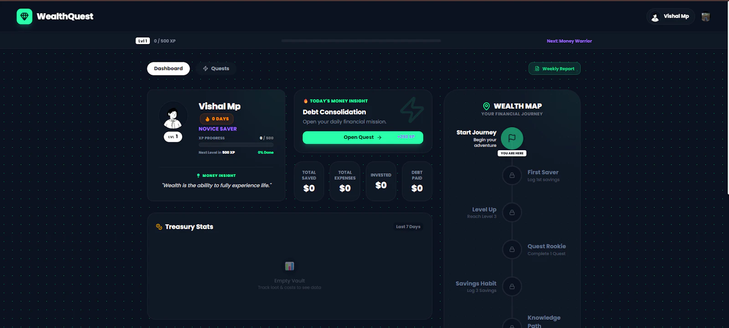Image resolution: width=729 pixels, height=328 pixels.
Task: Click the Level Up lock icon
Action: (x=512, y=212)
